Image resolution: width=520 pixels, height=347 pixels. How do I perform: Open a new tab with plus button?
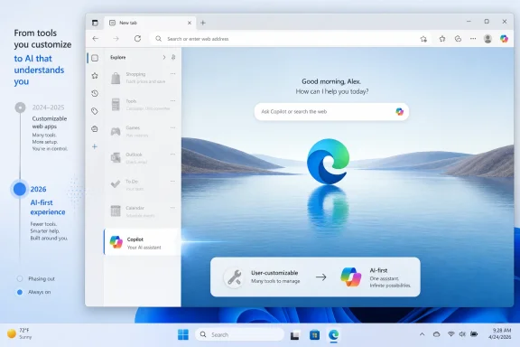pyautogui.click(x=203, y=23)
